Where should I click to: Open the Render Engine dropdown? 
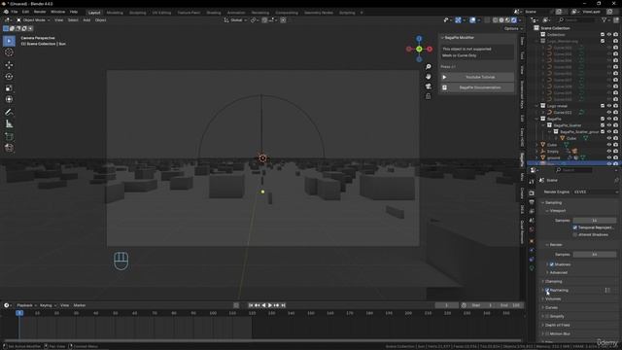(595, 192)
